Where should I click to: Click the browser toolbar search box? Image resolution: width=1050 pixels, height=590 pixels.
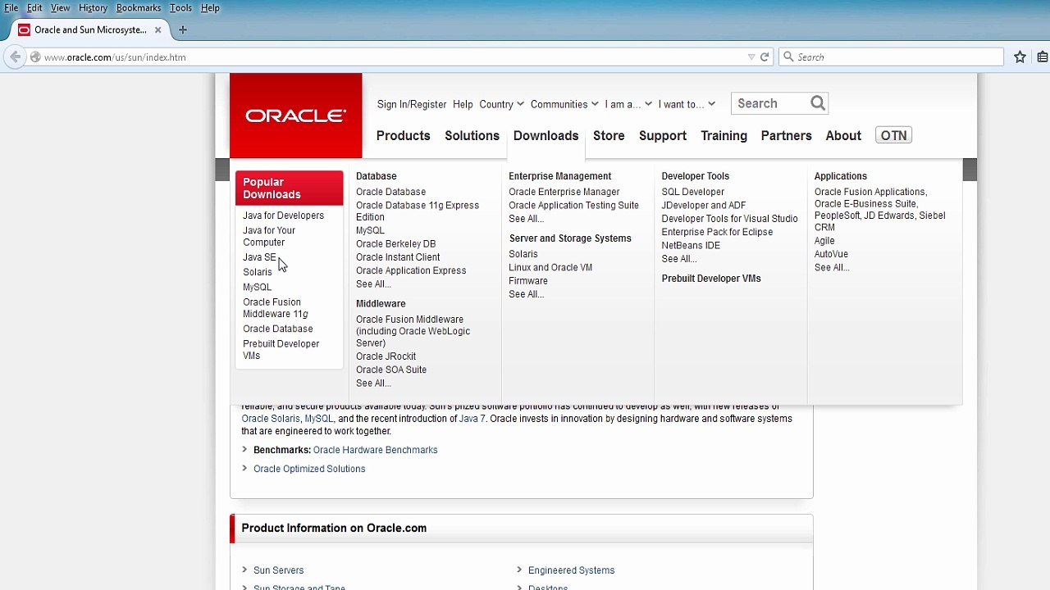click(891, 57)
